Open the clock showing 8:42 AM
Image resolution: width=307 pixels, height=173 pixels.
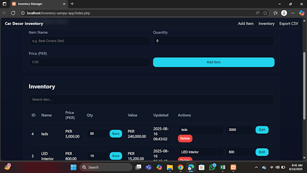pos(296,167)
